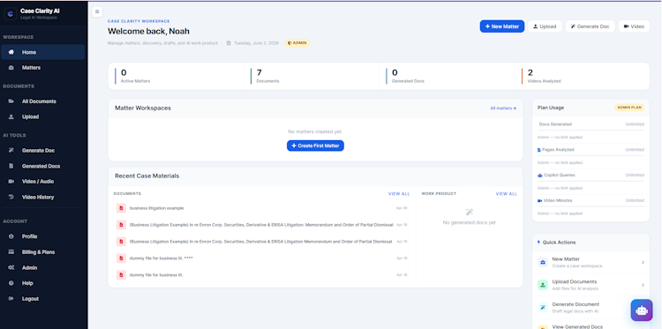Click the Generated Docs stat card showing 0
662x329 pixels.
point(447,77)
